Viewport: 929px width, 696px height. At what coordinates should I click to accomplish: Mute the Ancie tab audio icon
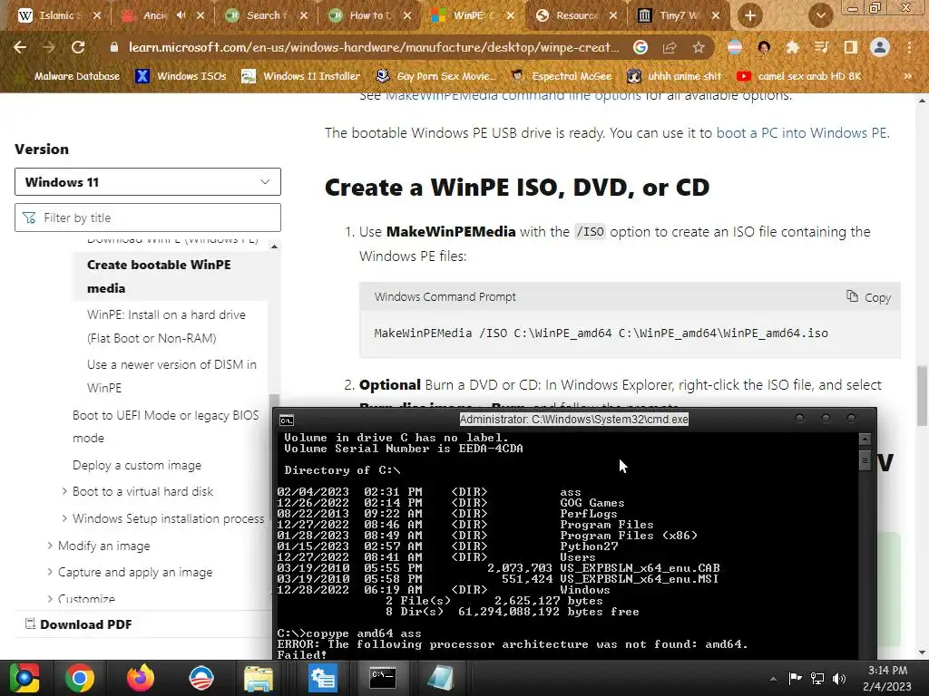[x=181, y=15]
